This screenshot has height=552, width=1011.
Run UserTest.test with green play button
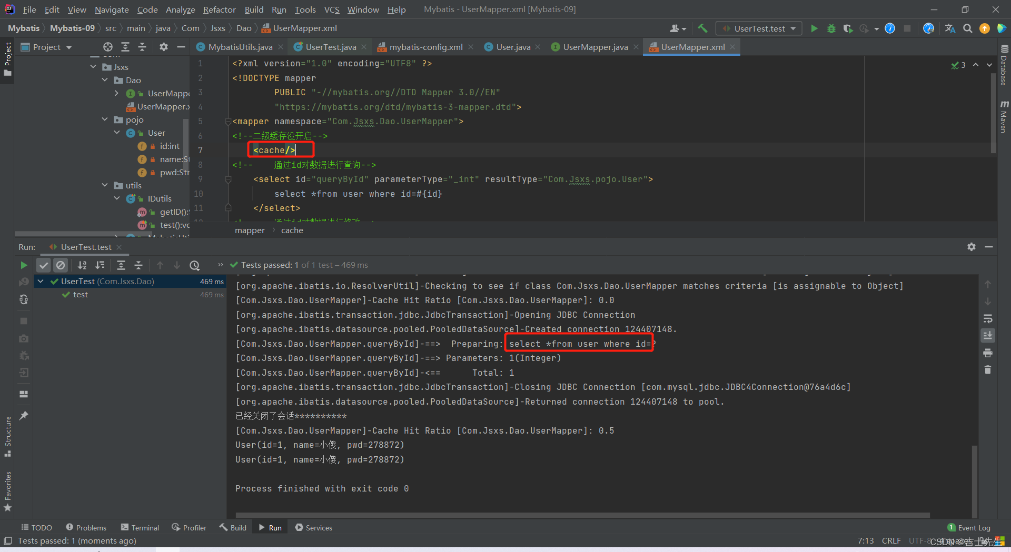[814, 28]
